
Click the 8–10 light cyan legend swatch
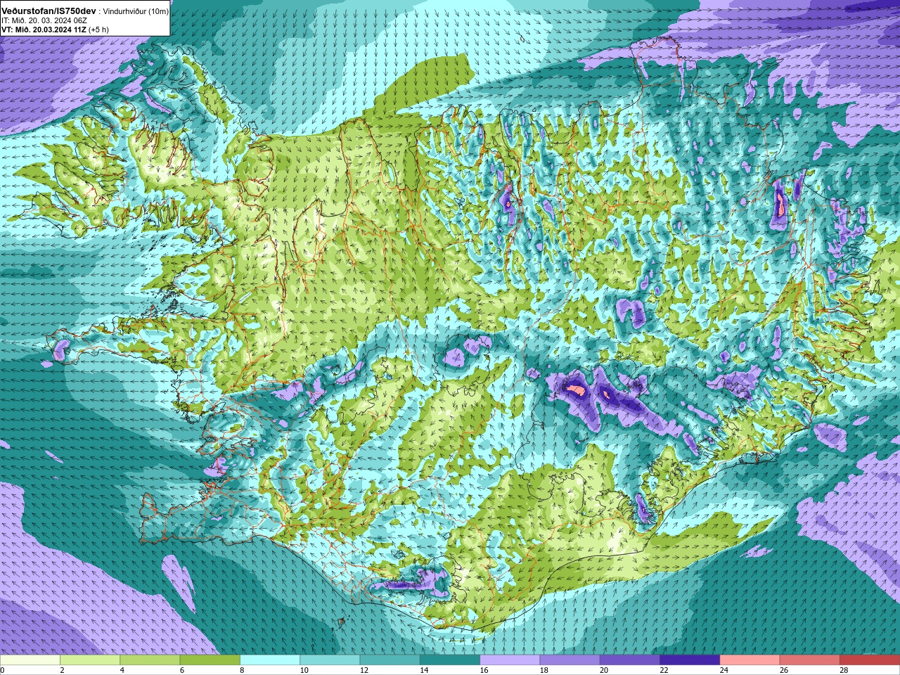(x=270, y=660)
